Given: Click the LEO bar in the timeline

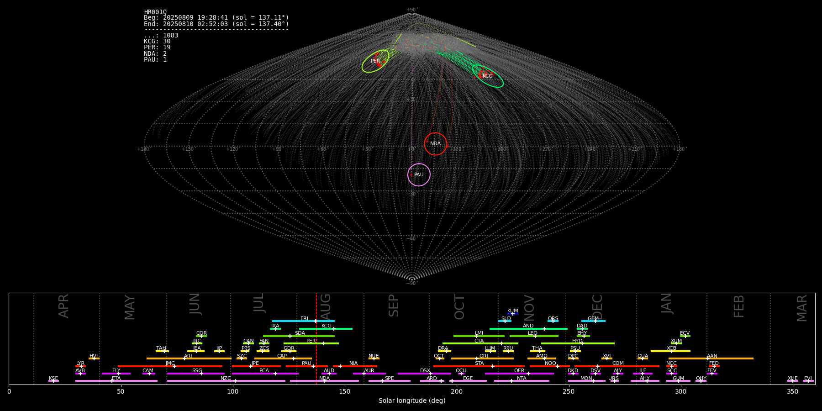Looking at the screenshot, I should (x=534, y=336).
